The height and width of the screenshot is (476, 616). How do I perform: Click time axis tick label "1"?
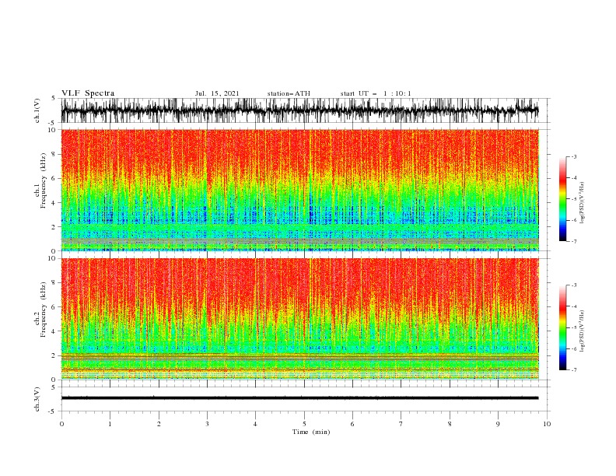coord(110,424)
